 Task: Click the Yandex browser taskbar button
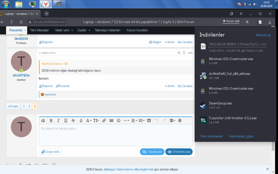pos(46,4)
